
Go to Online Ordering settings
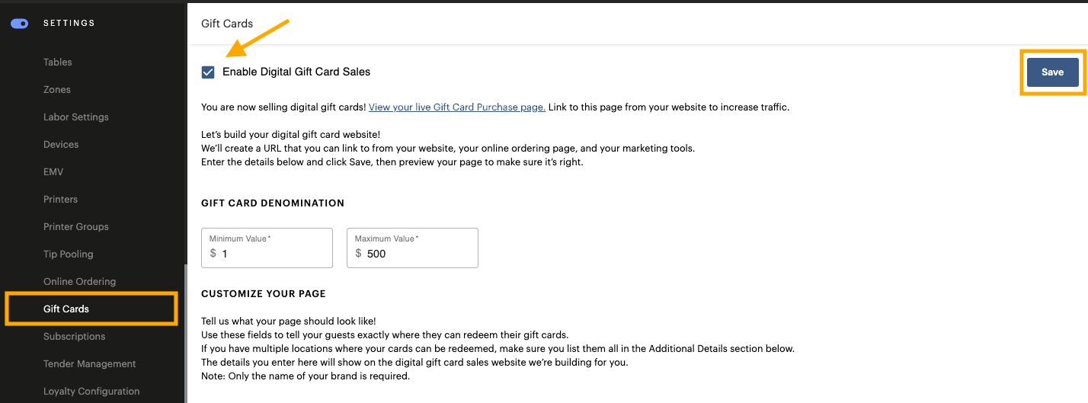coord(80,282)
